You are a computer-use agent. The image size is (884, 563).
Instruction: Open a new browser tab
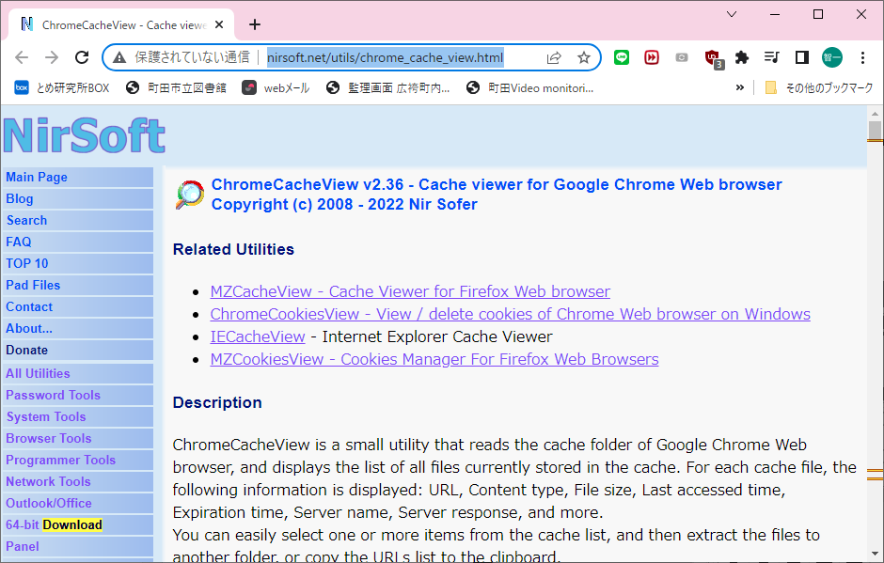(255, 24)
